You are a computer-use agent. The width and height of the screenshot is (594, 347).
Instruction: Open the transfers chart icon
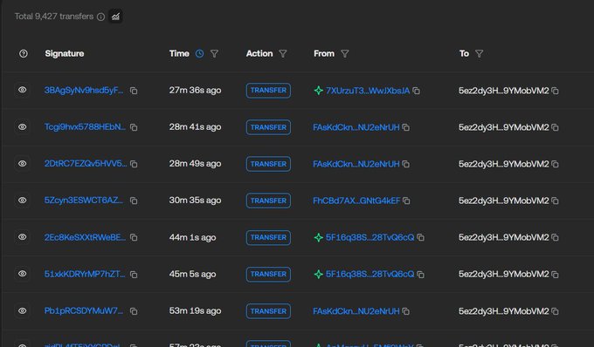pyautogui.click(x=115, y=17)
